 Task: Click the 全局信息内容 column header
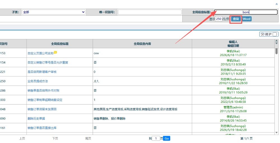pyautogui.click(x=142, y=44)
